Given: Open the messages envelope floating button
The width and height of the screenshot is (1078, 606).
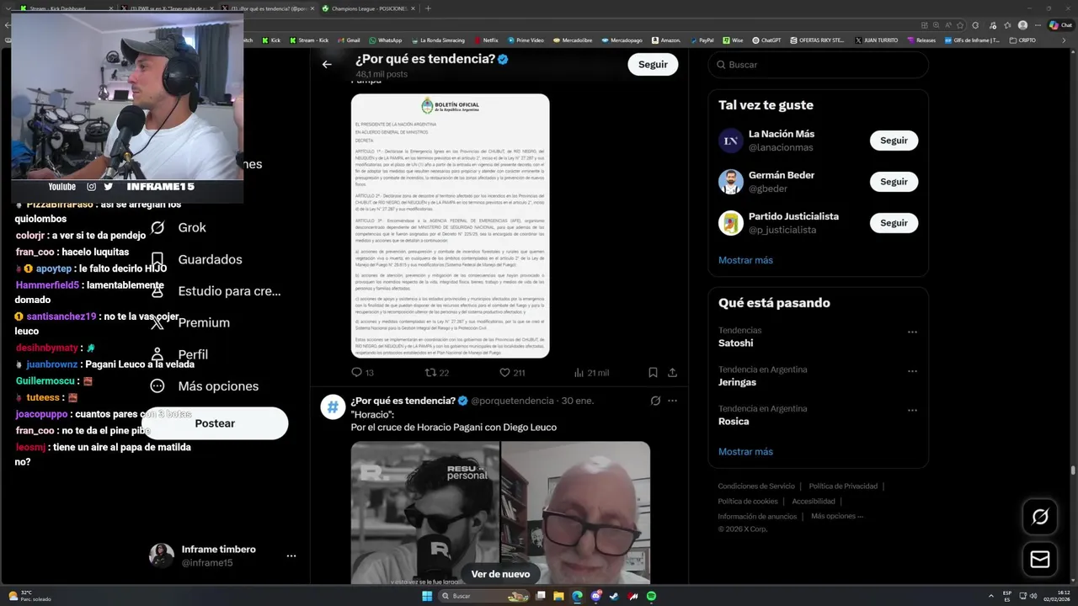Looking at the screenshot, I should (x=1040, y=559).
